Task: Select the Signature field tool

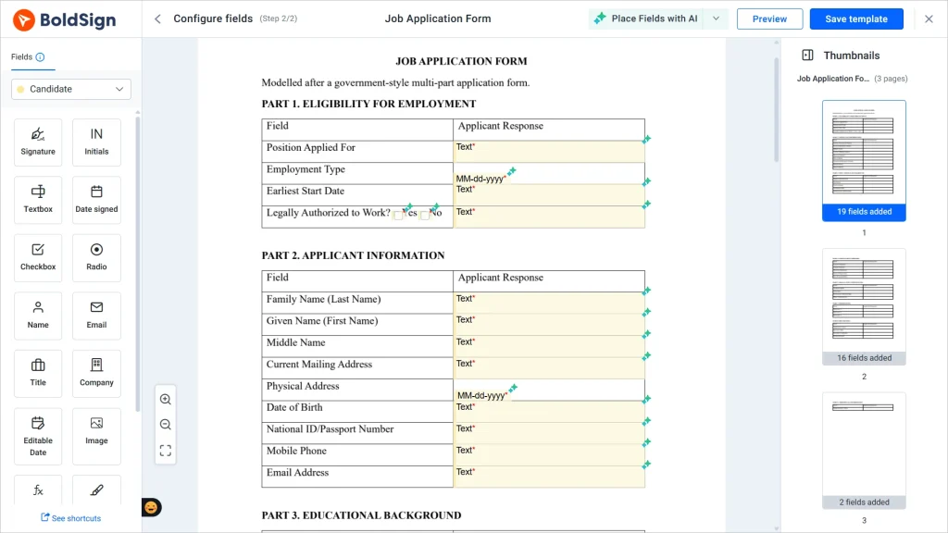Action: (x=38, y=142)
